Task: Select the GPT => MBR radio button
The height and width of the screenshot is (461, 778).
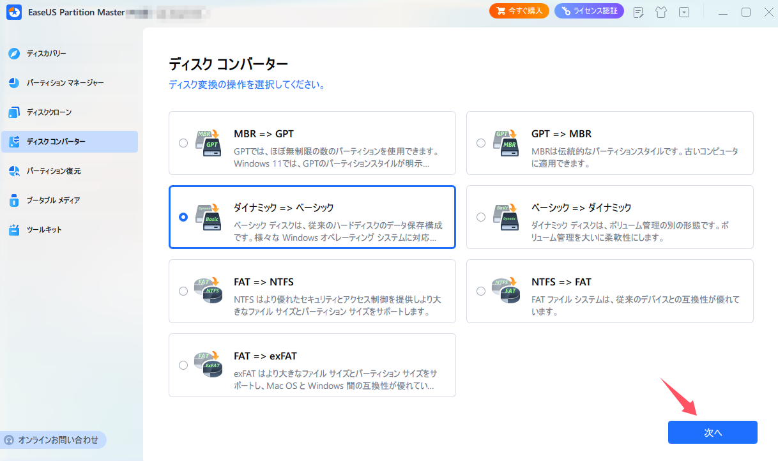Action: click(x=481, y=143)
